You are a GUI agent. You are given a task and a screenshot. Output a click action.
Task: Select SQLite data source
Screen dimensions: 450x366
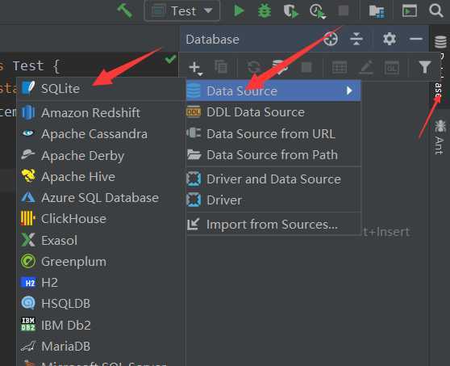[101, 89]
